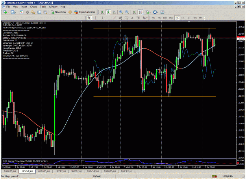This screenshot has width=246, height=179.
Task: Click the Templates icon
Action: coord(162,12)
